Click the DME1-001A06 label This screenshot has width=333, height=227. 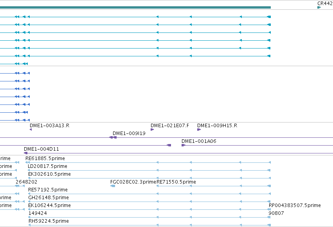pos(199,141)
